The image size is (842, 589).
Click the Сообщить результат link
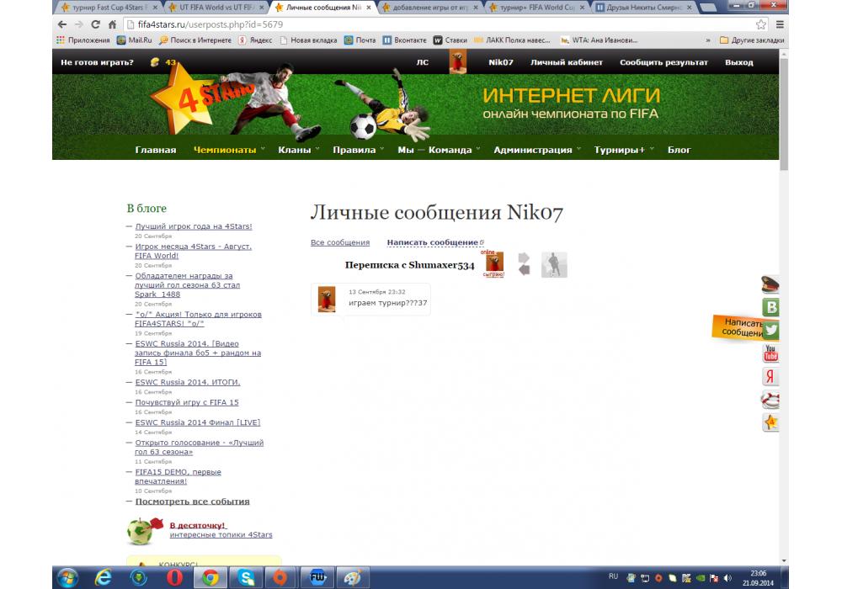pos(663,62)
